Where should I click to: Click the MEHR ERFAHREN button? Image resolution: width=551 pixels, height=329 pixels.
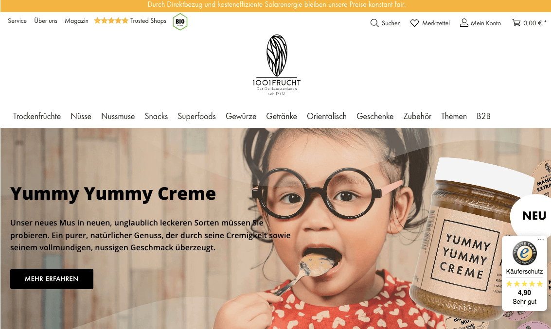[52, 279]
